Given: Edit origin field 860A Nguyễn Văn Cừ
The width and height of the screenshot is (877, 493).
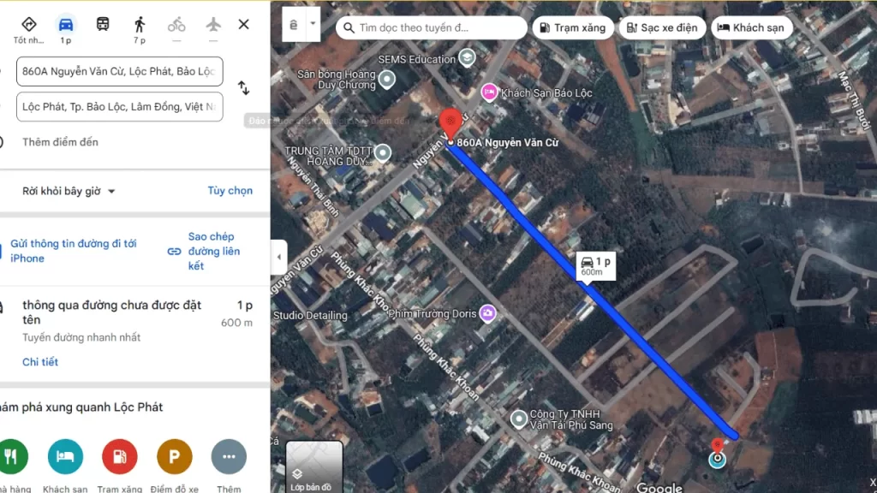Looking at the screenshot, I should pyautogui.click(x=120, y=72).
